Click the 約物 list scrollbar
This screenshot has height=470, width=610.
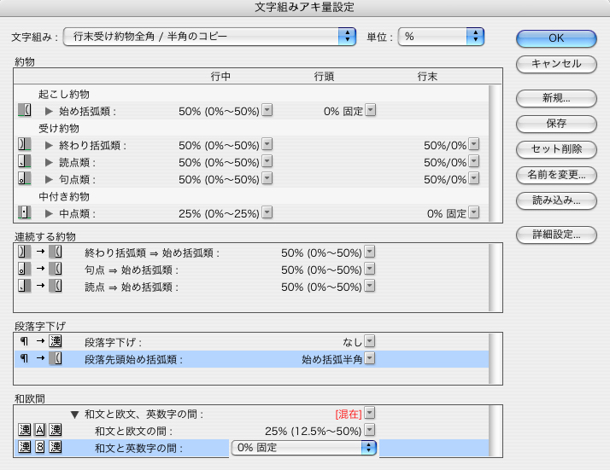click(x=496, y=154)
